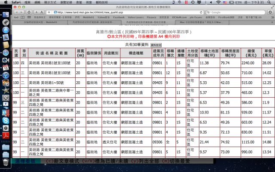Open the Facebook bookmark

119,17
